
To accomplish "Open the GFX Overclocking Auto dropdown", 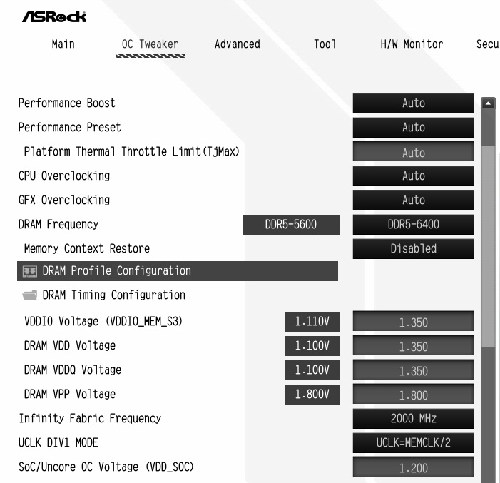I will (x=413, y=200).
